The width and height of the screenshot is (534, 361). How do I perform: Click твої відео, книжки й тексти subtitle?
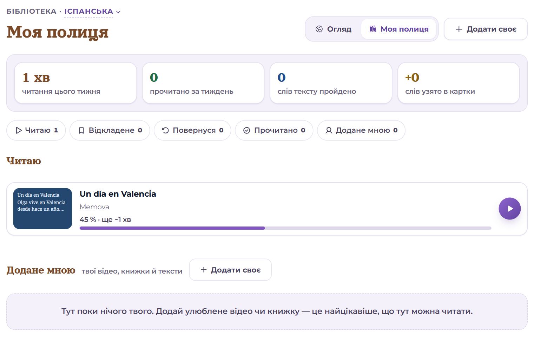[x=132, y=271]
